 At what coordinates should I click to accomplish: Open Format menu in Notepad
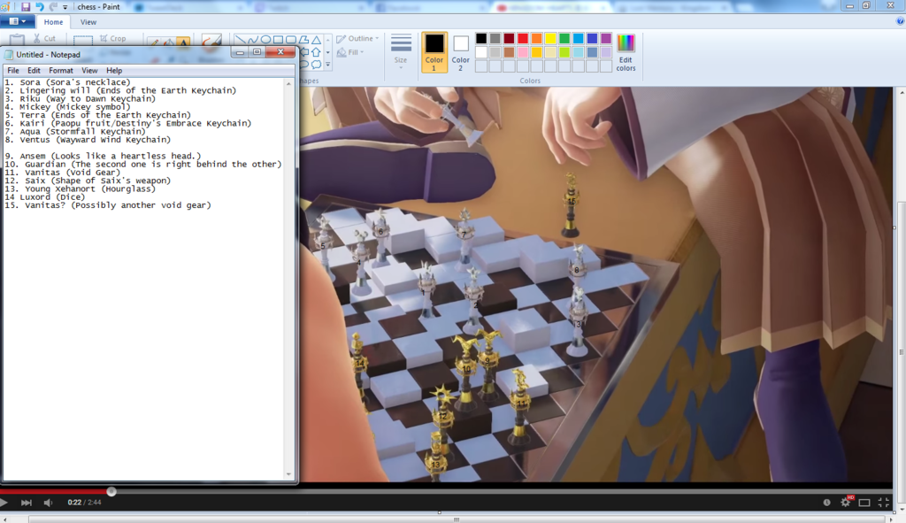pos(61,71)
